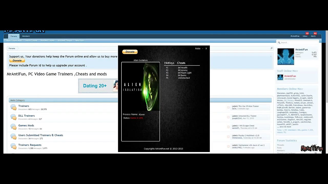Image resolution: width=328 pixels, height=184 pixels.
Task: Open Watched Threads
Action: (x=65, y=41)
